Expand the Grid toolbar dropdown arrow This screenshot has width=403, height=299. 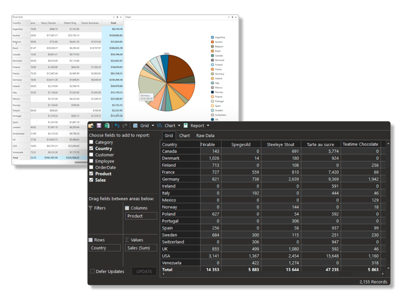point(153,126)
